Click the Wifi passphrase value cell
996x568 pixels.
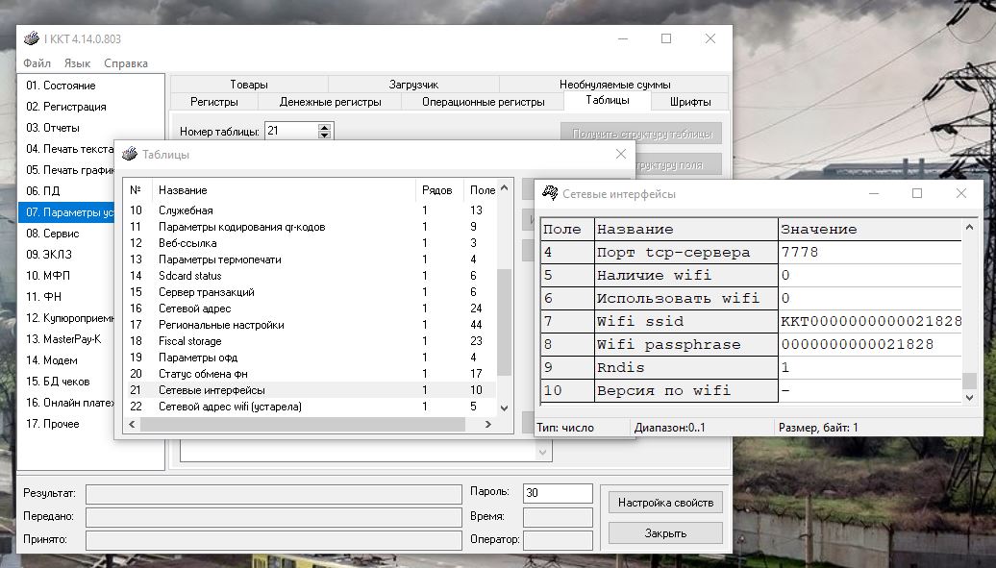870,344
